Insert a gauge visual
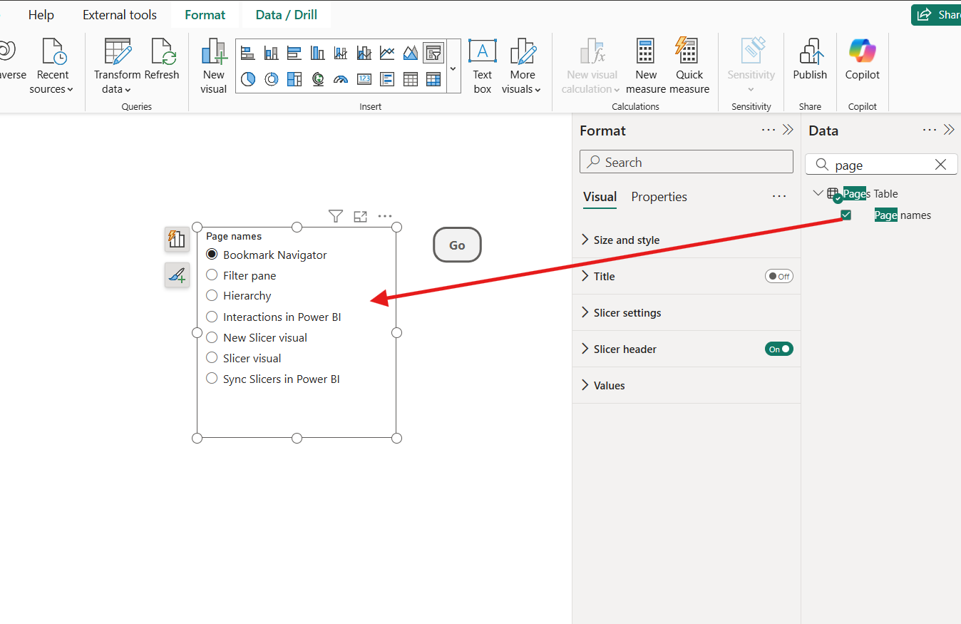 [341, 79]
